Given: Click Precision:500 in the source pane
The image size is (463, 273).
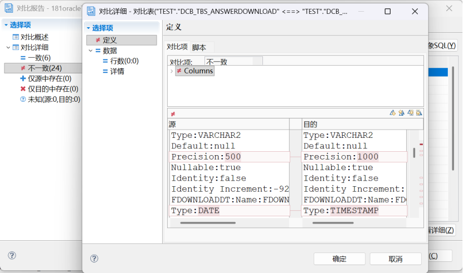Looking at the screenshot, I should coord(206,157).
